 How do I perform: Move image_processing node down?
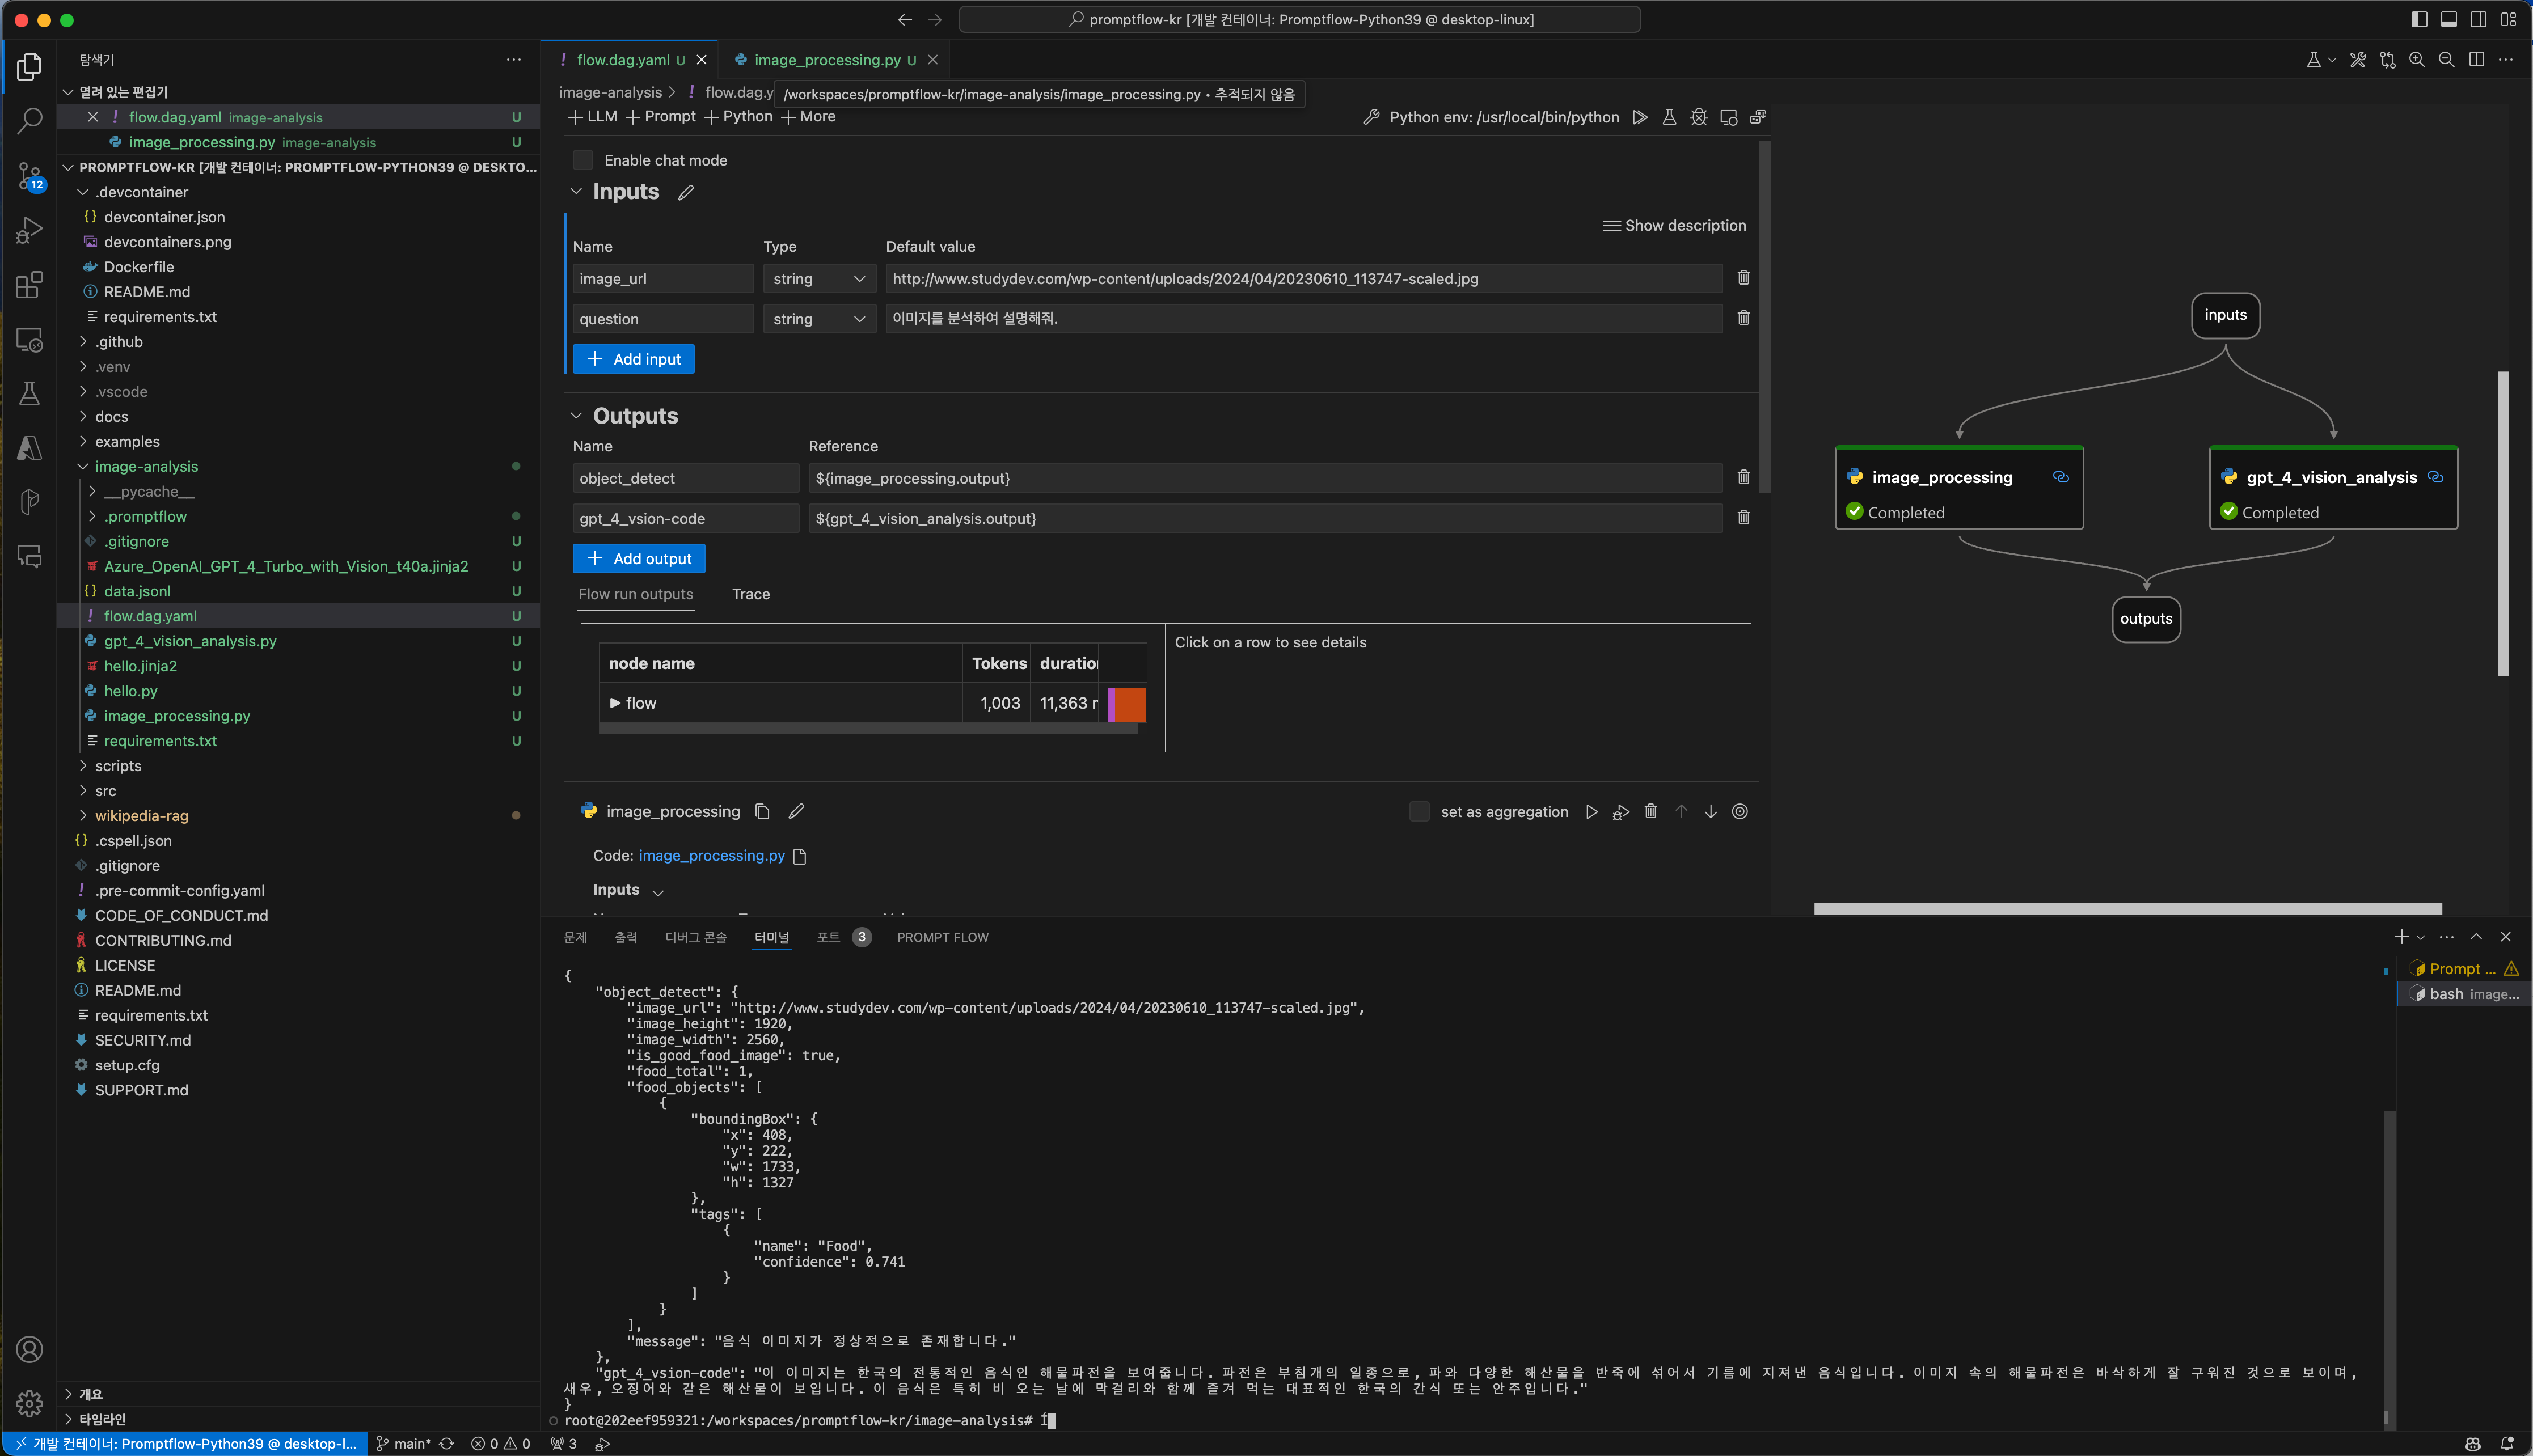[1711, 812]
